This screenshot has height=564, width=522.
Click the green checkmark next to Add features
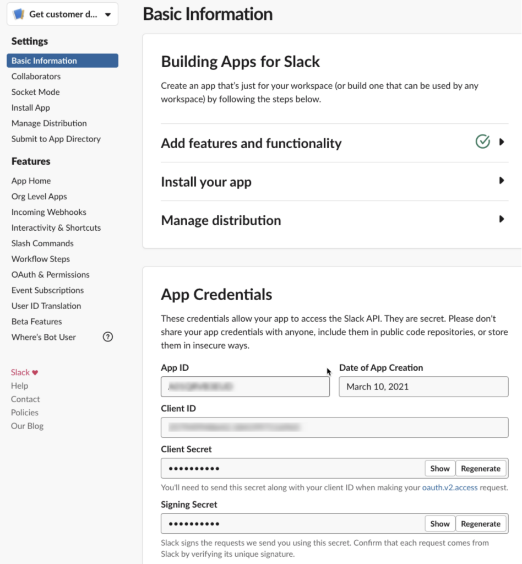click(x=482, y=142)
